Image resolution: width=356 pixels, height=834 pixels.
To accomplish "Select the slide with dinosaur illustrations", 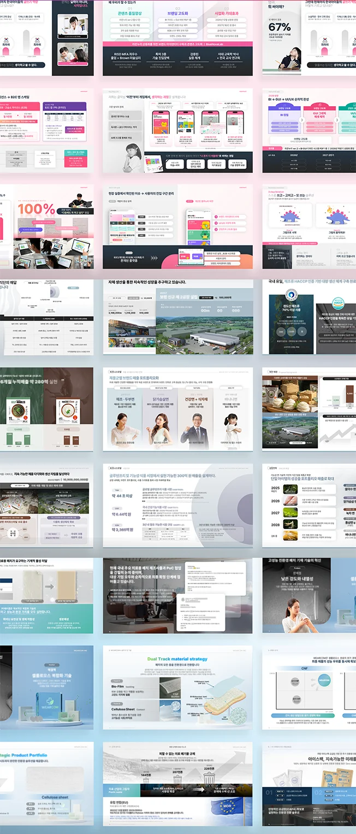I will point(309,226).
